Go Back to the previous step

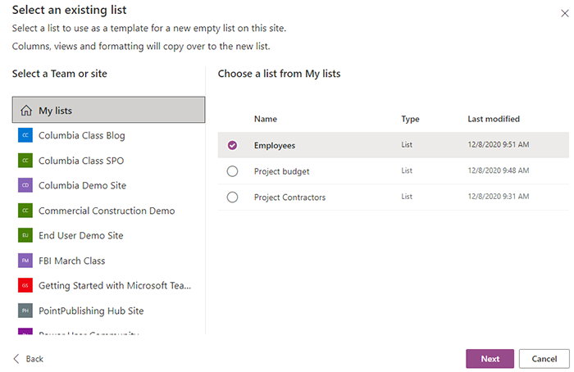click(28, 359)
